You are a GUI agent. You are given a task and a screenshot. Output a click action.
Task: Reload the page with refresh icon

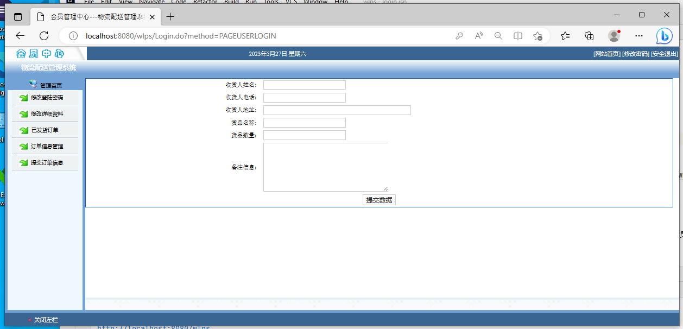click(x=44, y=36)
